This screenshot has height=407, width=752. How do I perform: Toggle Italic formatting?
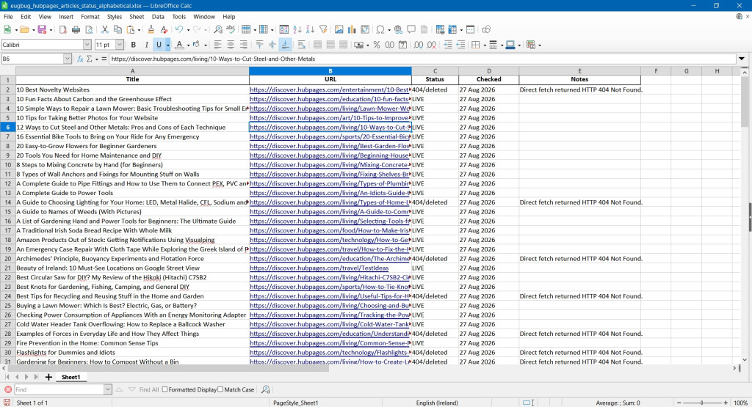pyautogui.click(x=146, y=45)
